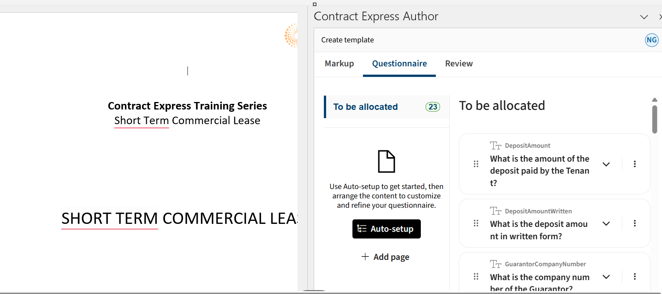Click the blank page document icon
662x294 pixels.
[386, 161]
